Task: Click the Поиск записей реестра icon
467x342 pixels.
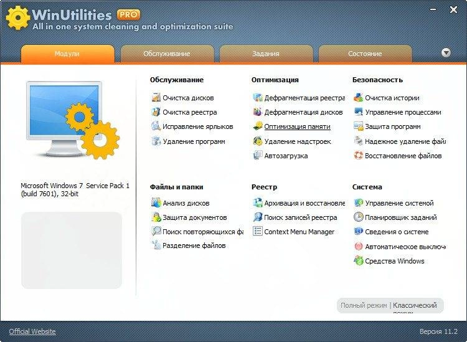Action: click(x=258, y=217)
